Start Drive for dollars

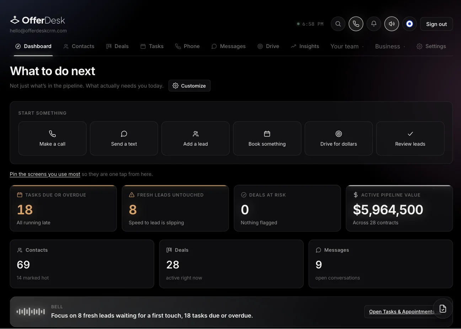click(x=339, y=139)
